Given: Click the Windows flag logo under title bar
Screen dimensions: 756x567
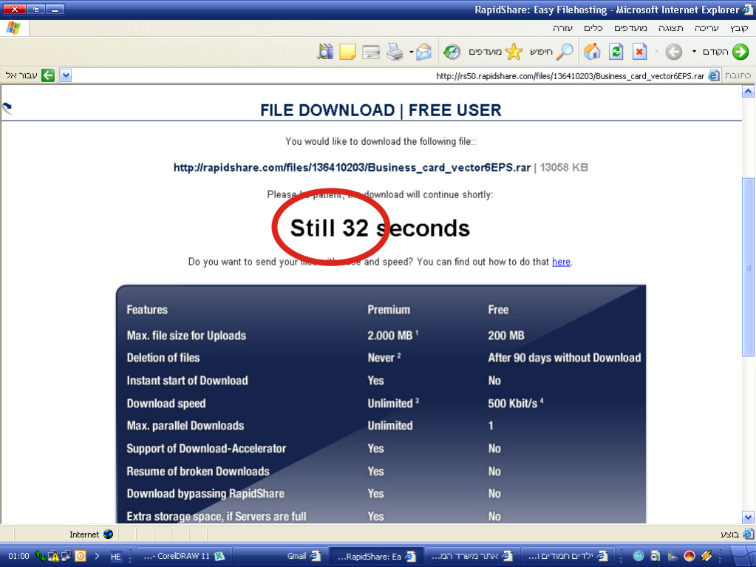Looking at the screenshot, I should 13,28.
